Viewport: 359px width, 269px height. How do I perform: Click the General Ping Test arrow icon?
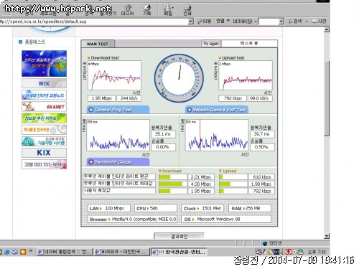(x=91, y=110)
